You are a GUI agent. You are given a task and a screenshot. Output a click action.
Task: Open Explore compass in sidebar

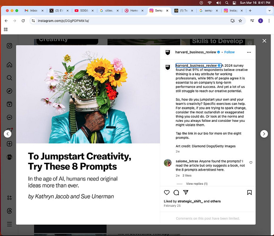(x=10, y=91)
